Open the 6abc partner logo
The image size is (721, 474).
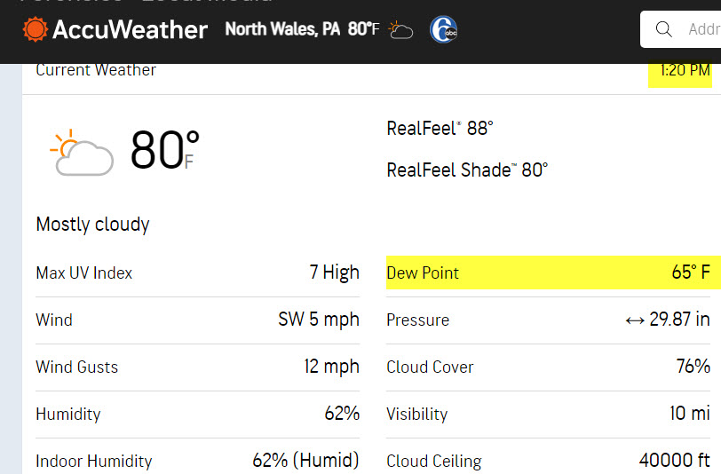click(443, 30)
